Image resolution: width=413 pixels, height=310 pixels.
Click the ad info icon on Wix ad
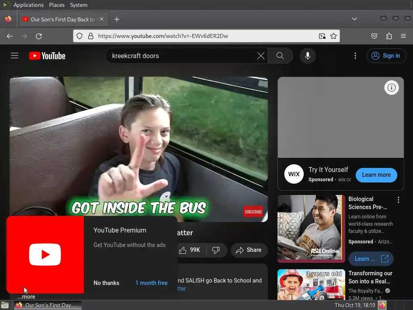click(x=391, y=88)
